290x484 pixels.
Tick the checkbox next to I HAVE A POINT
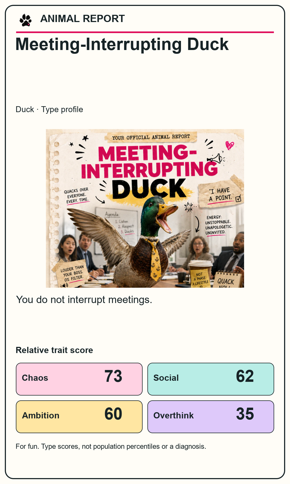pyautogui.click(x=238, y=199)
